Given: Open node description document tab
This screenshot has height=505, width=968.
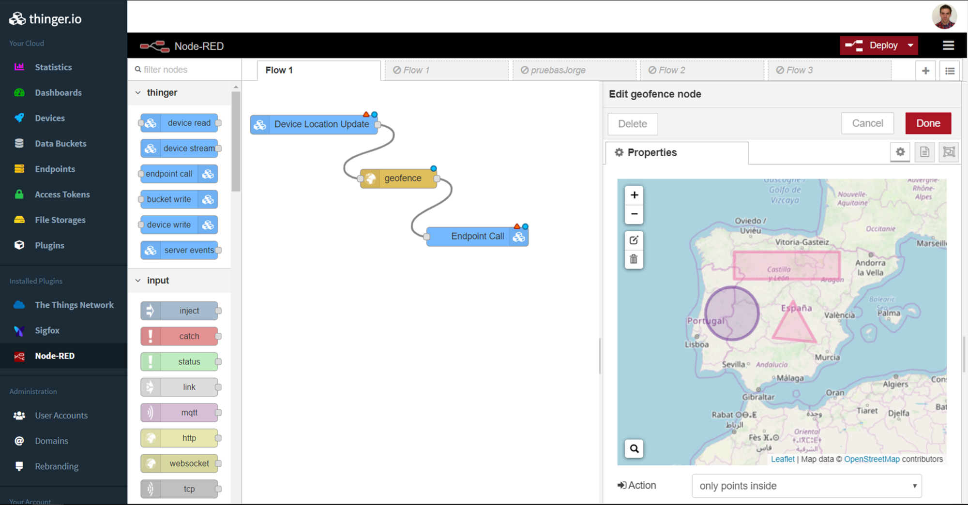Looking at the screenshot, I should coord(924,152).
